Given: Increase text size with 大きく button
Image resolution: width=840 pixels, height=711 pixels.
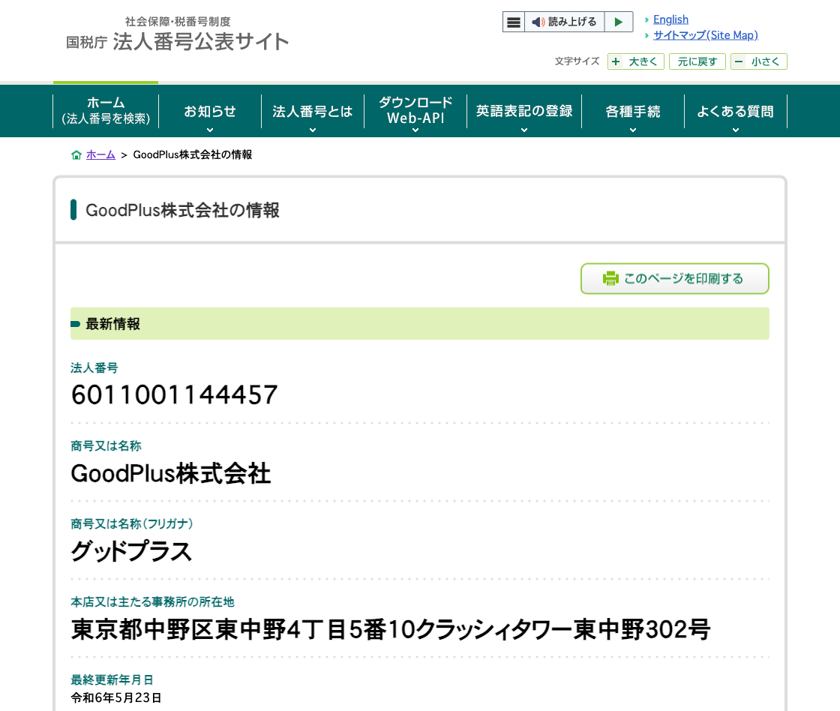Looking at the screenshot, I should coord(636,61).
